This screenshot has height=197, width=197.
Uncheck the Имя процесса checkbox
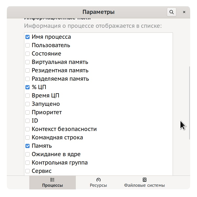[28, 37]
